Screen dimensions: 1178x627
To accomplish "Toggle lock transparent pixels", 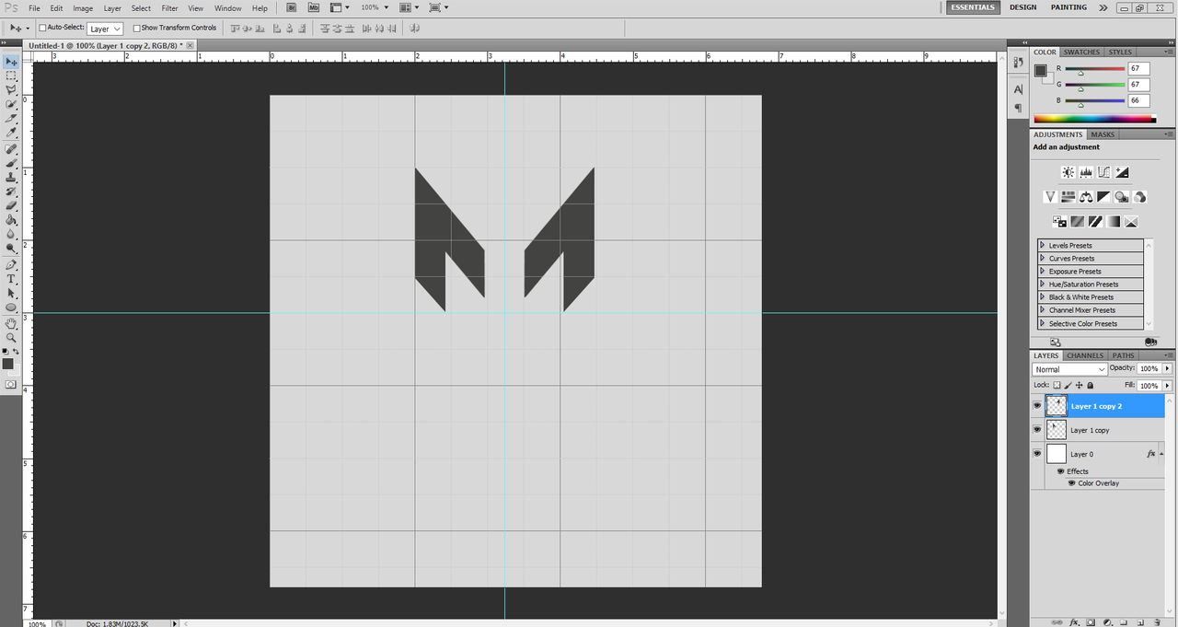I will click(x=1057, y=386).
